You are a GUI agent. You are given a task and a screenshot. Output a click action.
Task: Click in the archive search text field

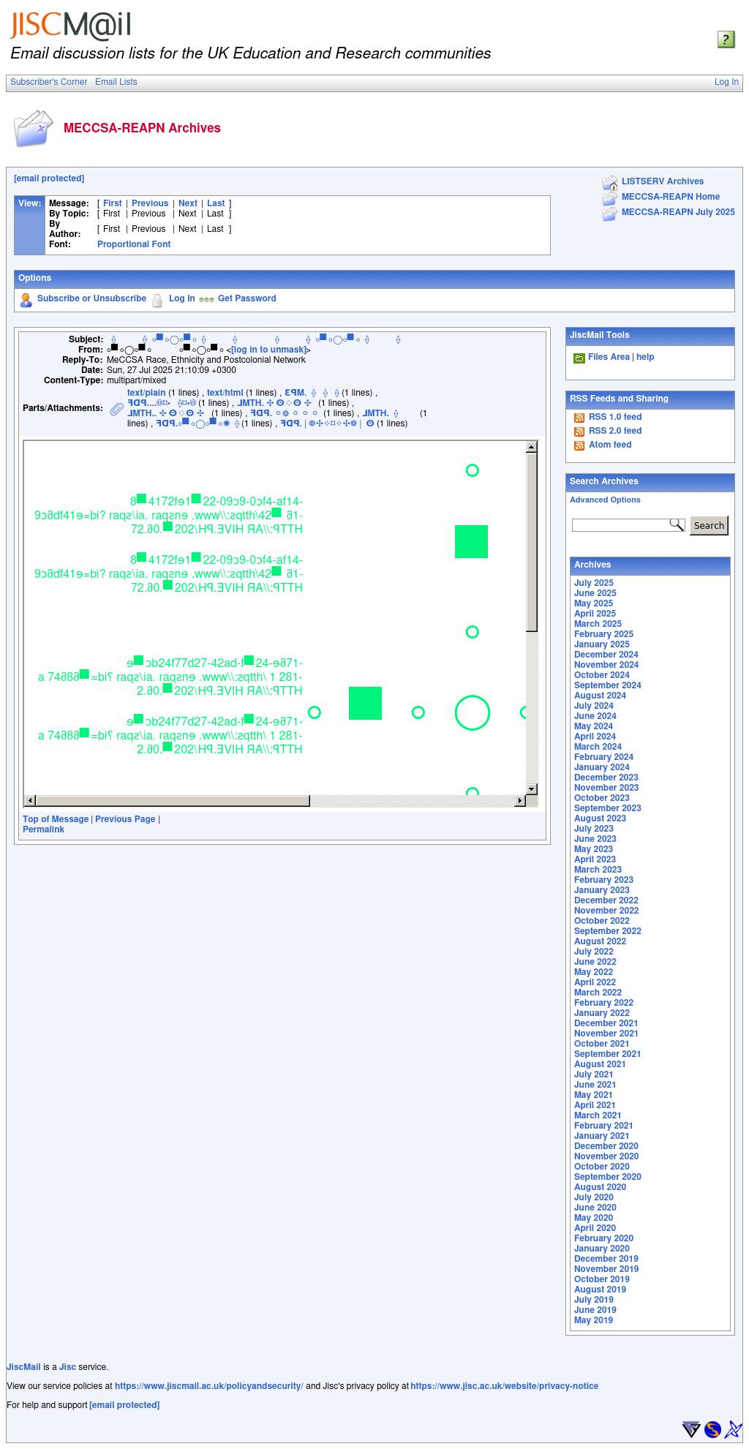[620, 525]
